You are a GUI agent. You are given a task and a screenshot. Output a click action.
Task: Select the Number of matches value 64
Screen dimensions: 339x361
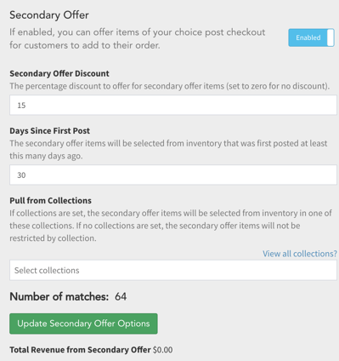(x=121, y=297)
